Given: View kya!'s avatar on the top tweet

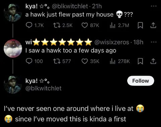Looking at the screenshot, I should pos(13,12).
